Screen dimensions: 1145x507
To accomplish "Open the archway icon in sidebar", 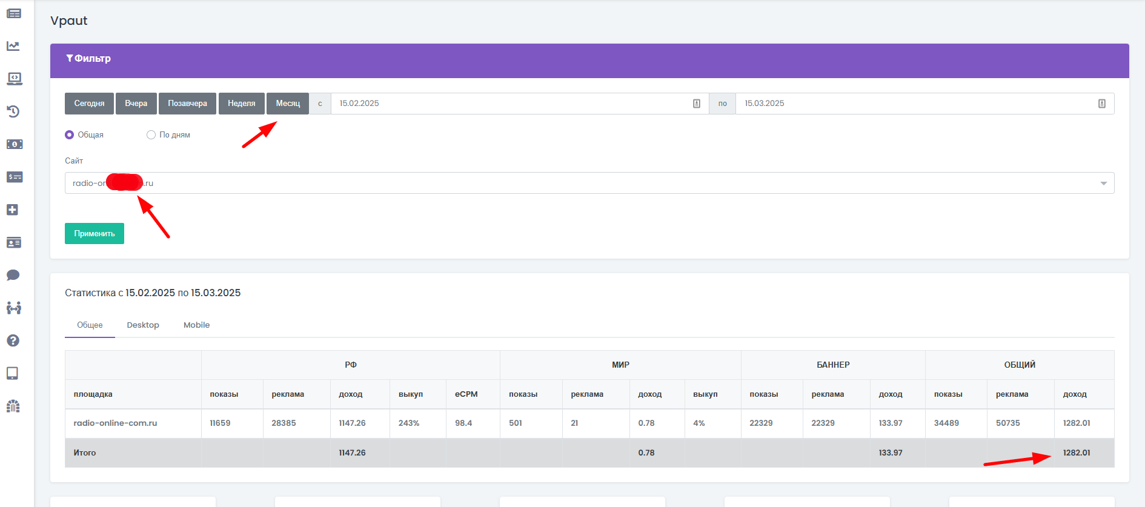I will (13, 406).
